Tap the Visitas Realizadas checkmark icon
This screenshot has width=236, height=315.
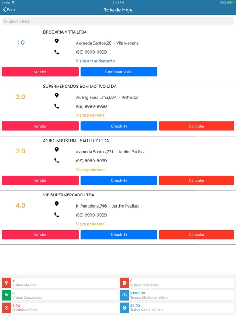click(x=125, y=283)
